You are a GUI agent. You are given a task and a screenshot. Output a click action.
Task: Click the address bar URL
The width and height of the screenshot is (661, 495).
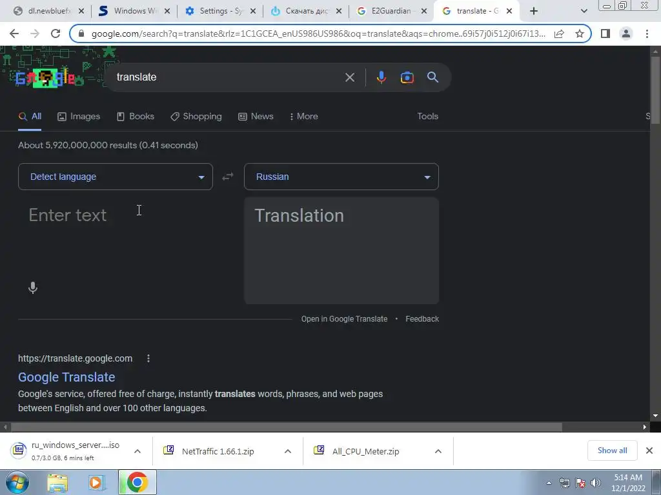click(x=318, y=34)
